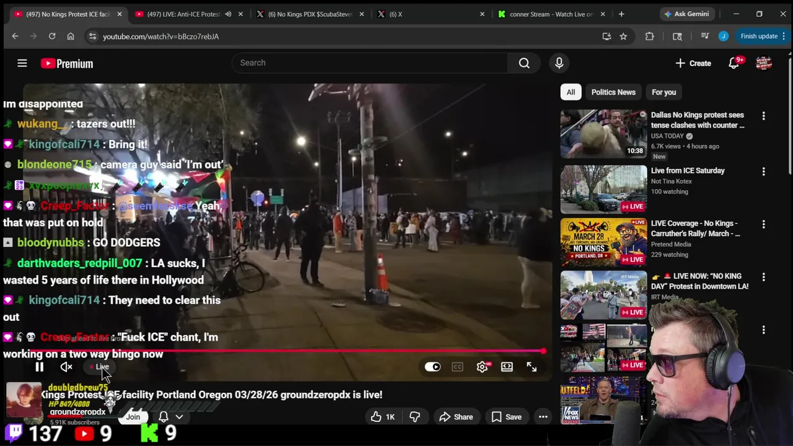Open Pretend Media No Kings thumbnail
This screenshot has height=446, width=793.
point(603,242)
